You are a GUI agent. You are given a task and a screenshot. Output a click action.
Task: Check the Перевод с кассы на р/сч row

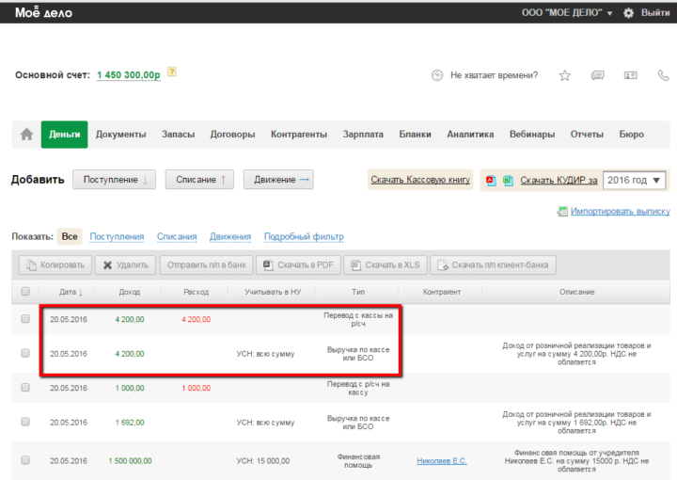point(25,319)
